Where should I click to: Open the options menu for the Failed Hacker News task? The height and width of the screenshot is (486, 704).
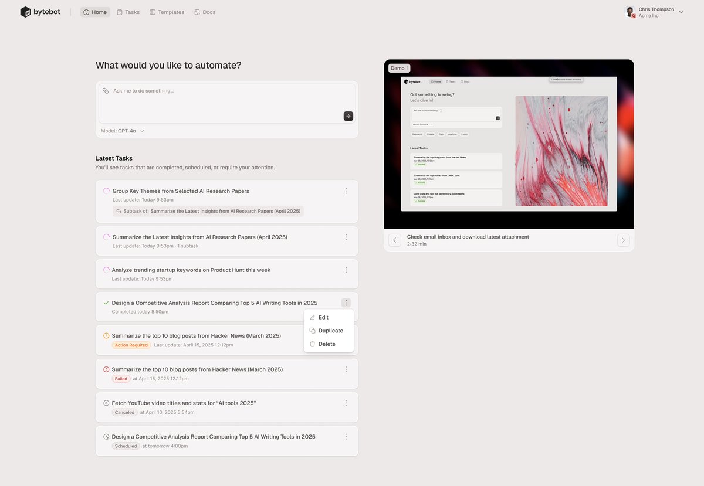click(x=346, y=369)
